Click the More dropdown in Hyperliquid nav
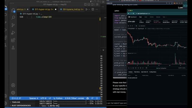 pyautogui.click(x=164, y=17)
